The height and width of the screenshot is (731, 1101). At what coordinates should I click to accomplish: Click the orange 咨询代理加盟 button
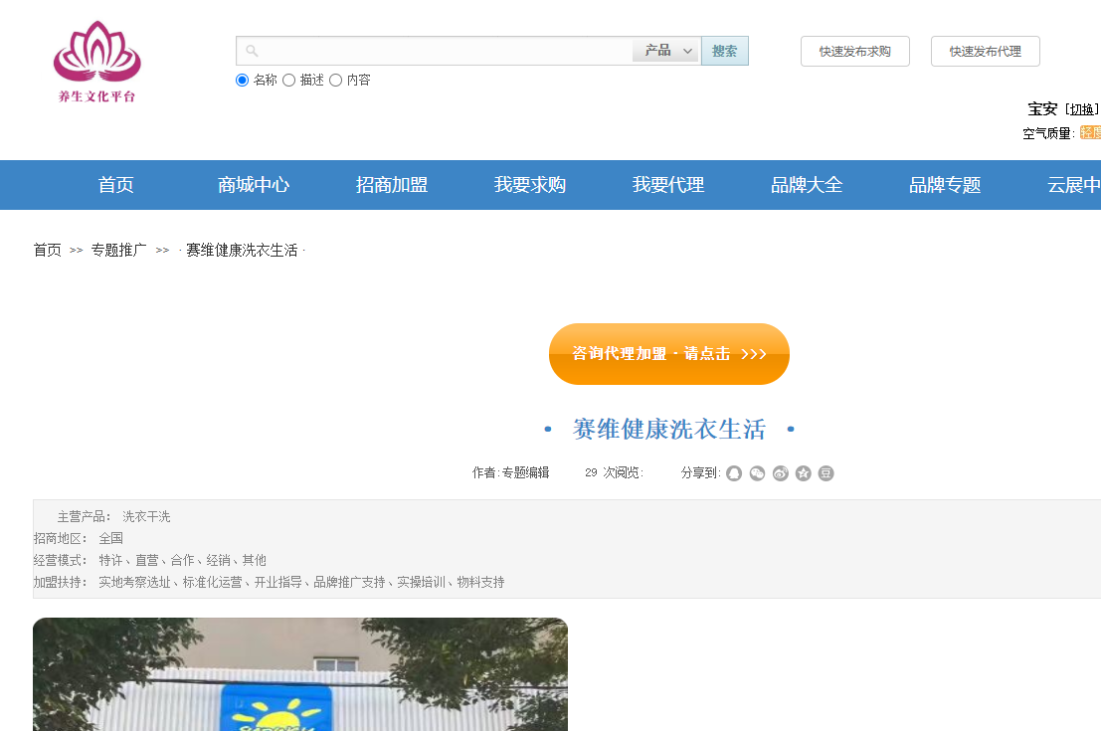(x=669, y=354)
